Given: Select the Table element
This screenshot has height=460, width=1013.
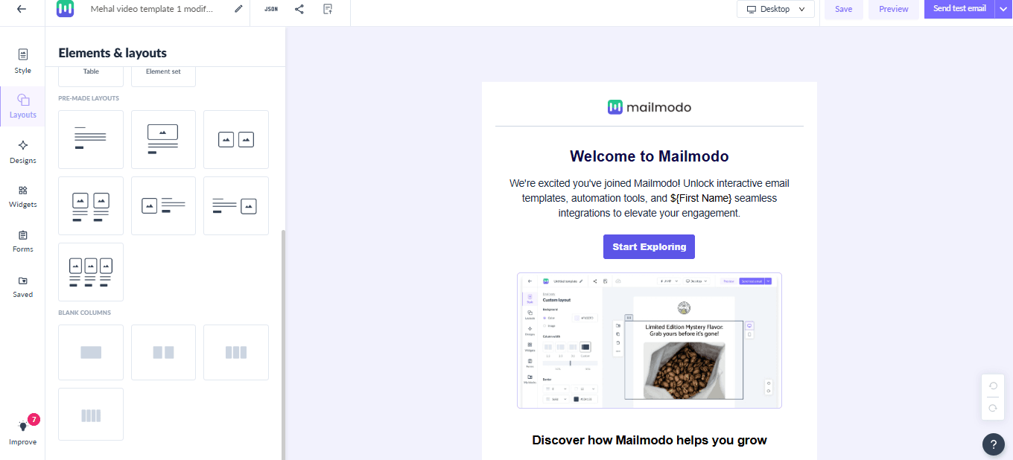Looking at the screenshot, I should point(91,75).
